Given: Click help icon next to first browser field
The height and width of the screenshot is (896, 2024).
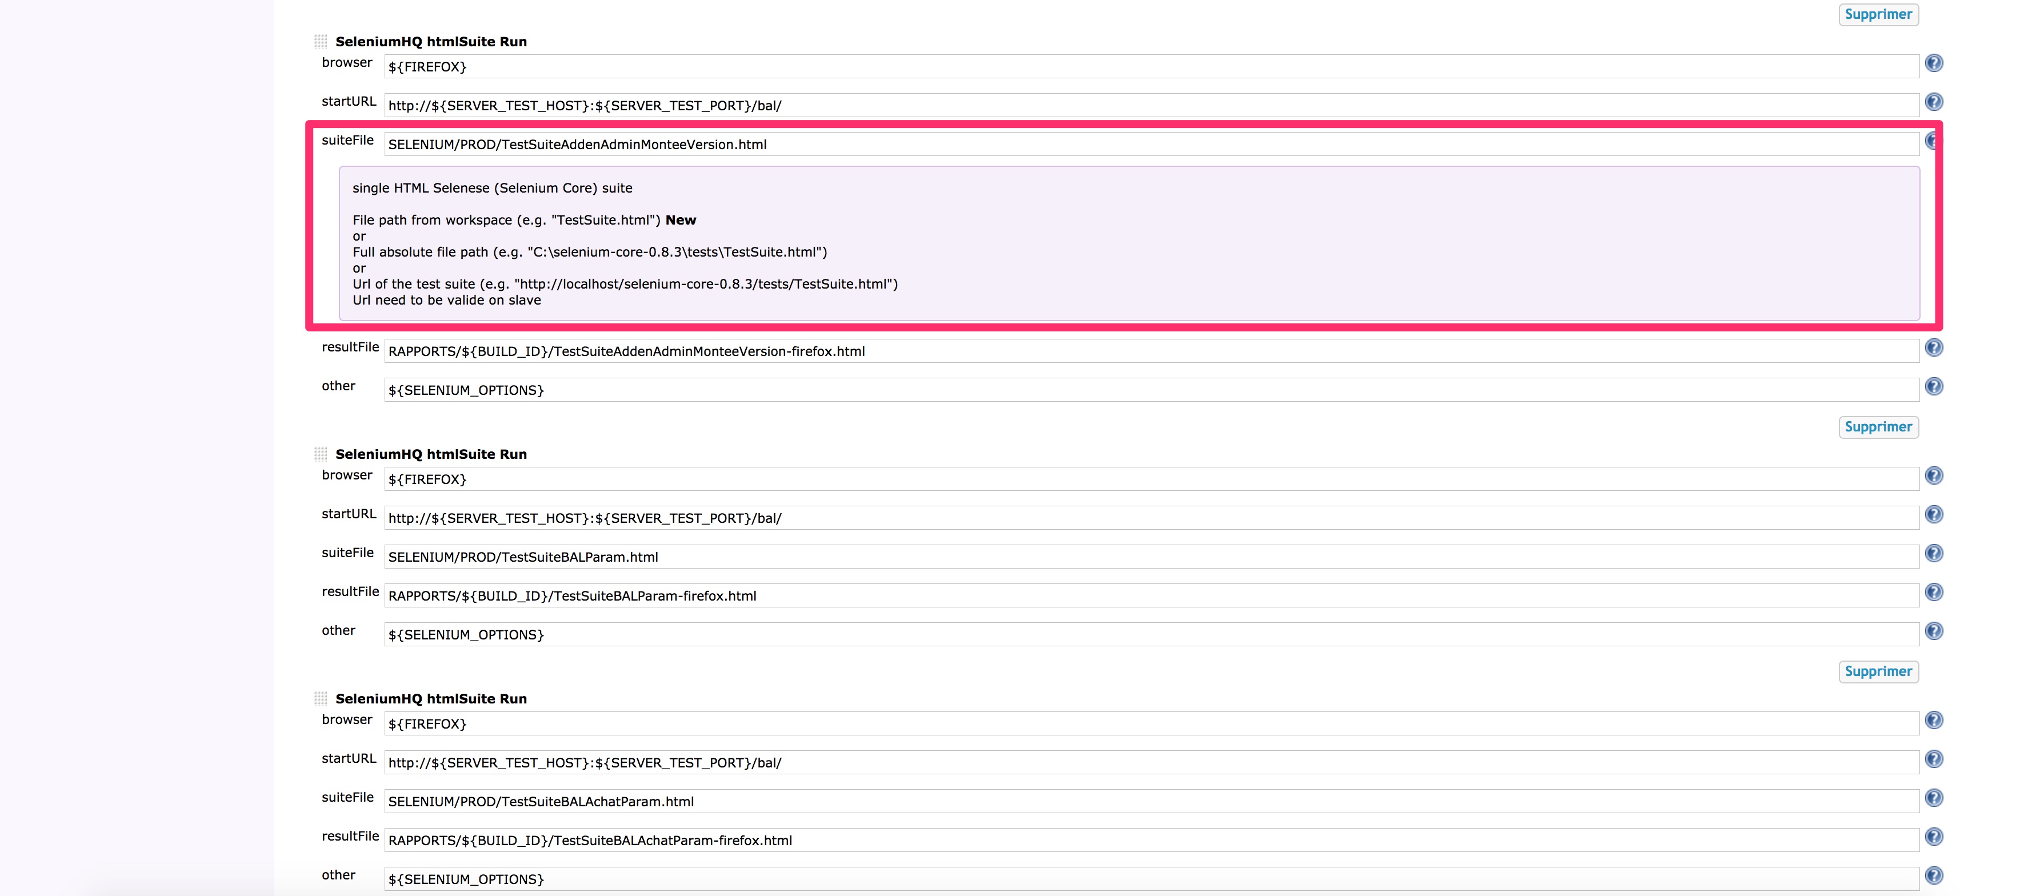Looking at the screenshot, I should click(1934, 63).
